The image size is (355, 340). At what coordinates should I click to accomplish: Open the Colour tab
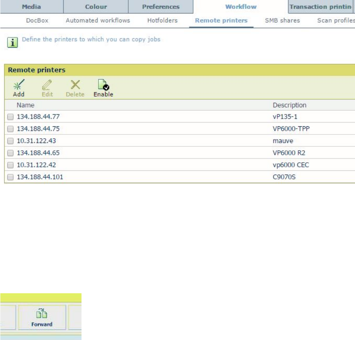[x=96, y=7]
